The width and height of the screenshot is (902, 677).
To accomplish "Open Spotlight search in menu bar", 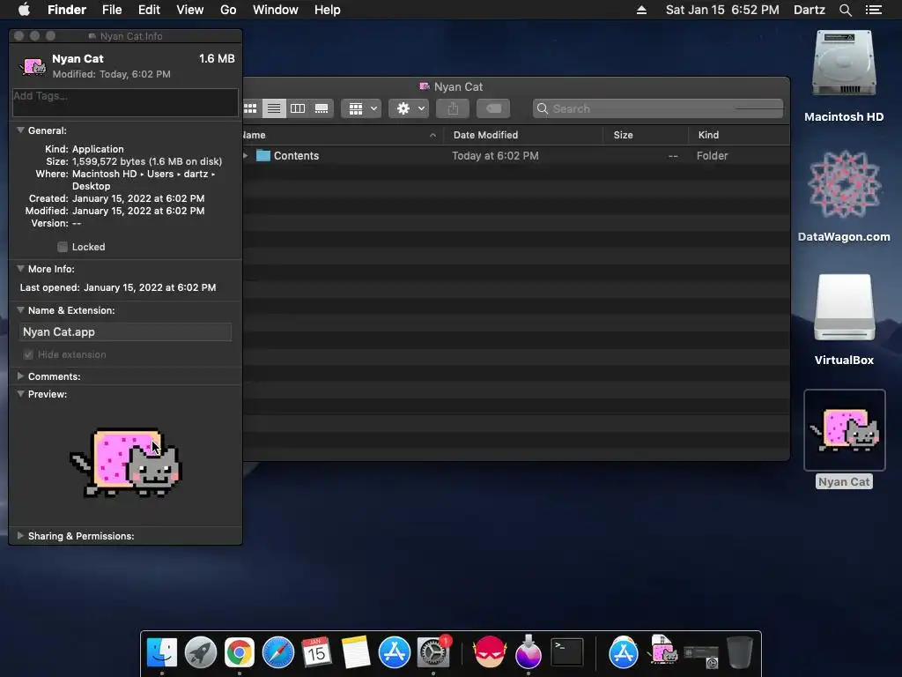I will click(x=845, y=10).
